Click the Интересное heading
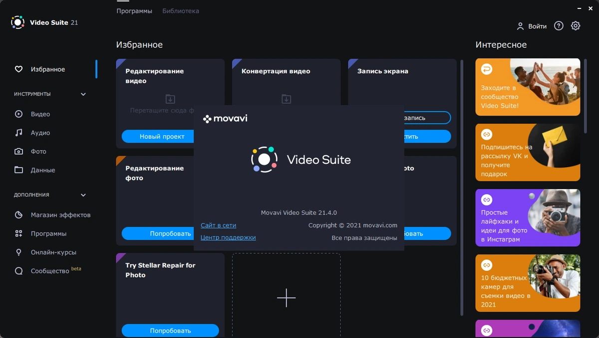The image size is (599, 338). coord(501,45)
